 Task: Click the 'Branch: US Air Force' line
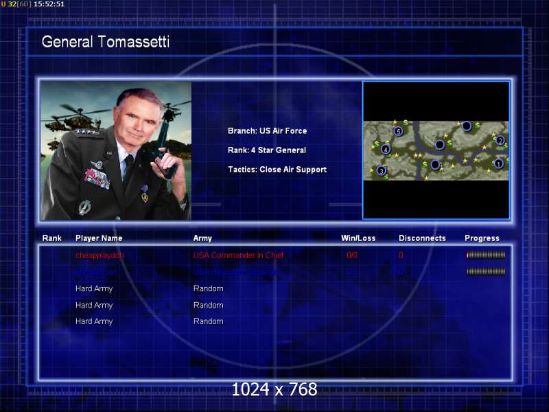coord(267,130)
